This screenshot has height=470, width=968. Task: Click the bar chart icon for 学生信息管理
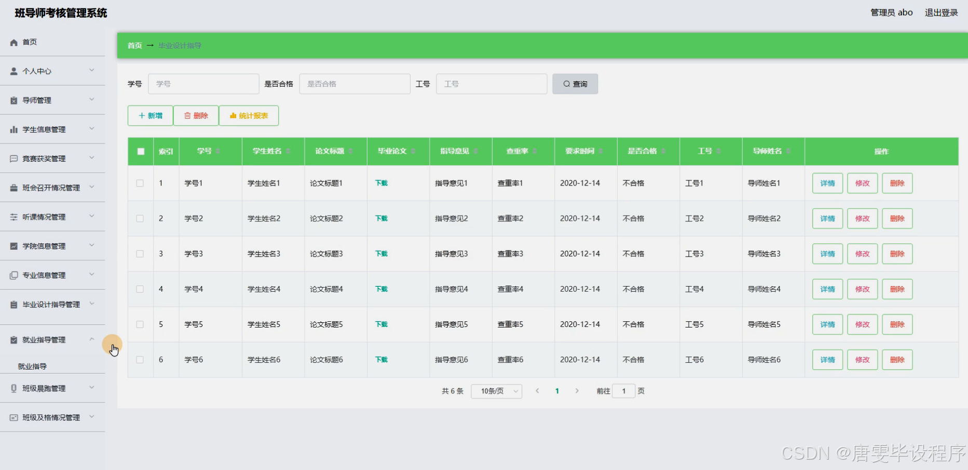14,130
